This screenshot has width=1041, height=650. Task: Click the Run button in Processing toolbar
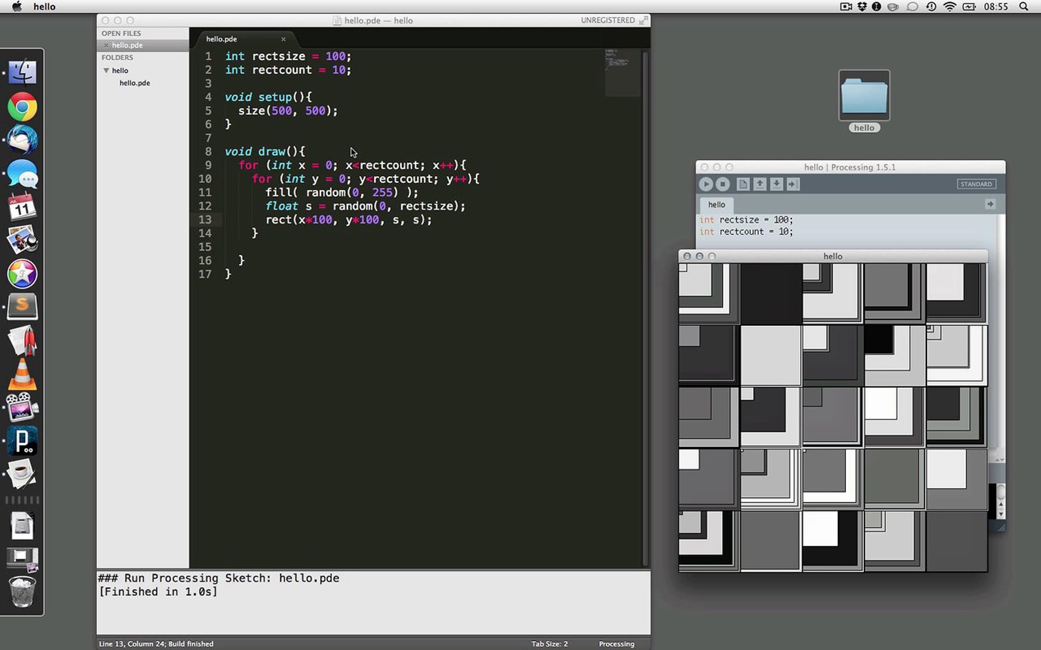(706, 184)
